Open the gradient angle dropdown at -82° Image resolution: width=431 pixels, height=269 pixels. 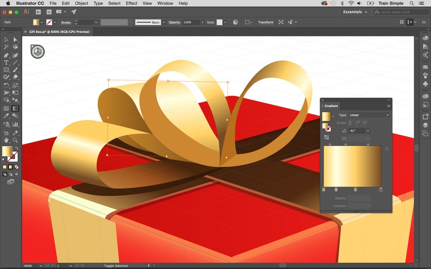pos(367,131)
